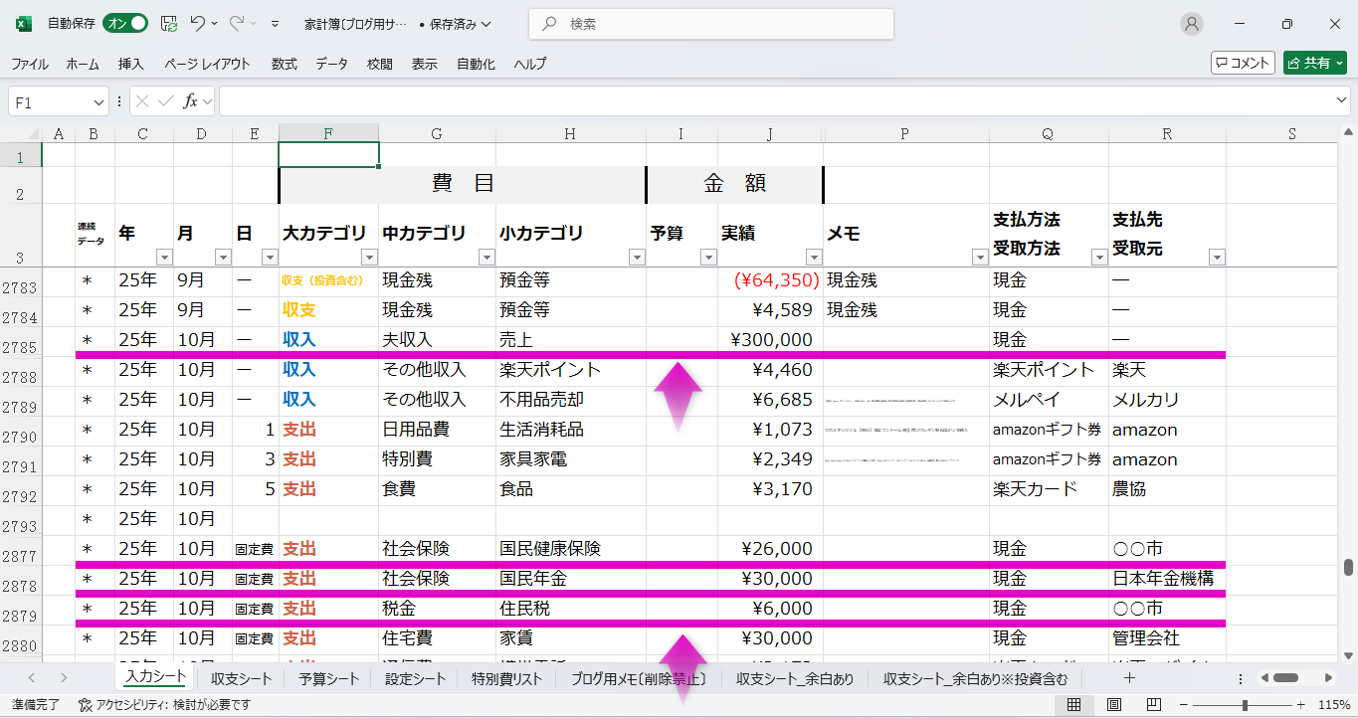The height and width of the screenshot is (718, 1358).
Task: Expand the Name Box dropdown arrow
Action: click(98, 102)
